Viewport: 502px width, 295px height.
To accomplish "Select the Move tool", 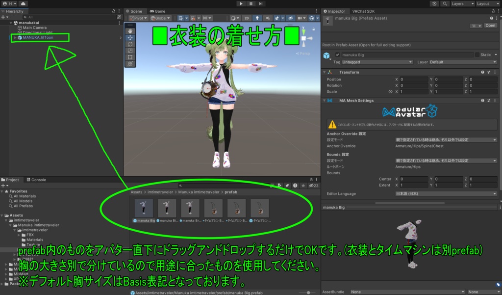I will [130, 37].
